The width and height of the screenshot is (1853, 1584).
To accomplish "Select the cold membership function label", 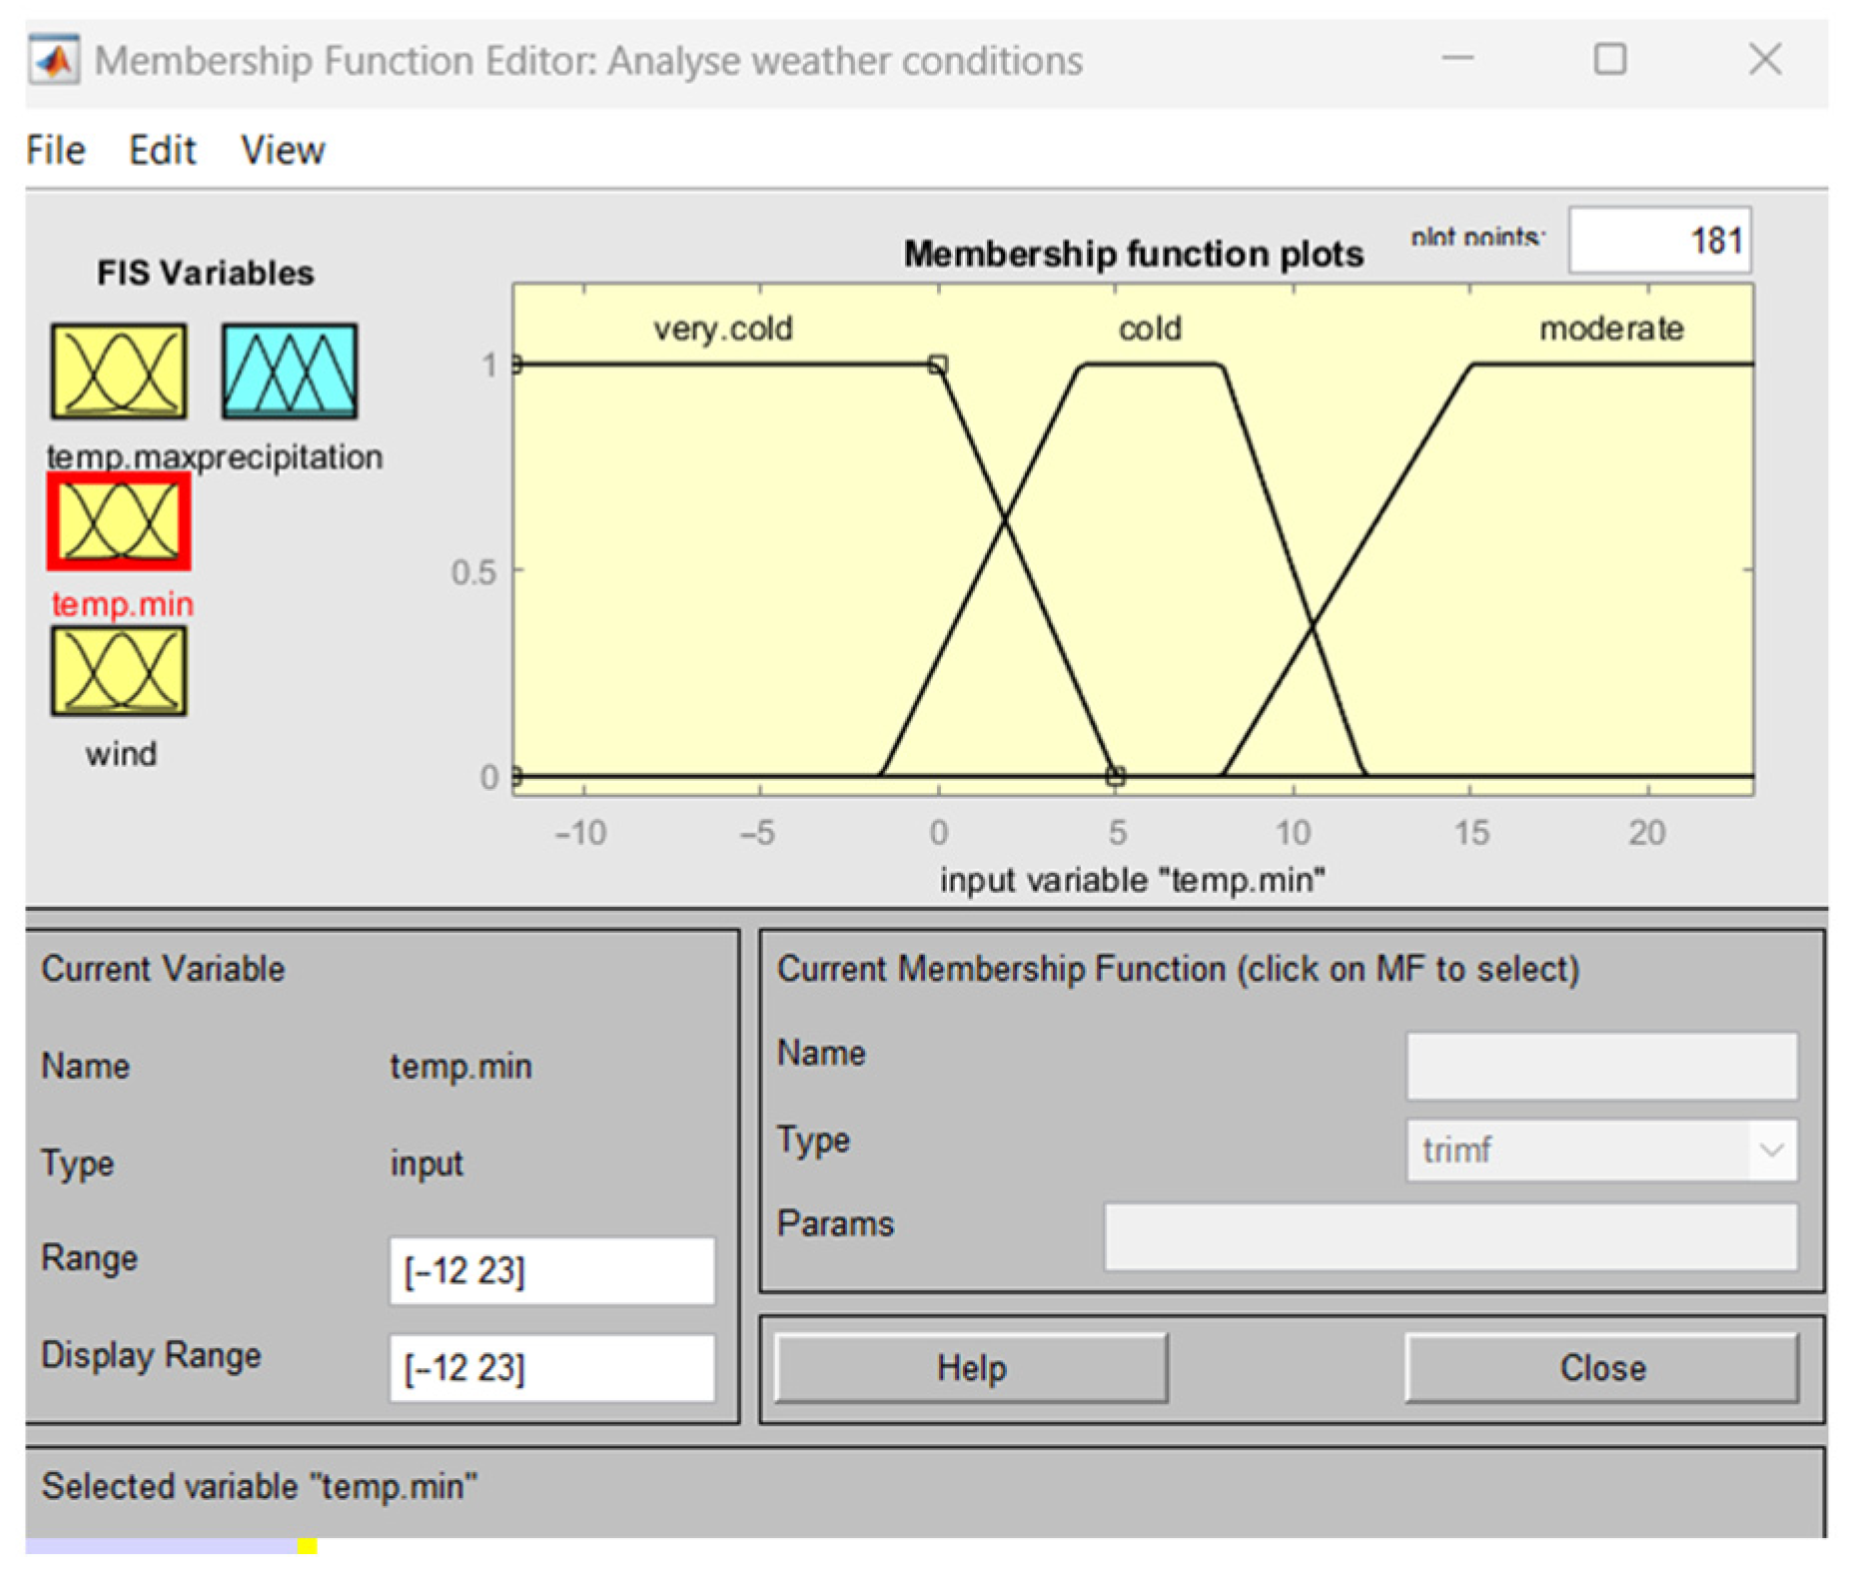I will 1150,329.
